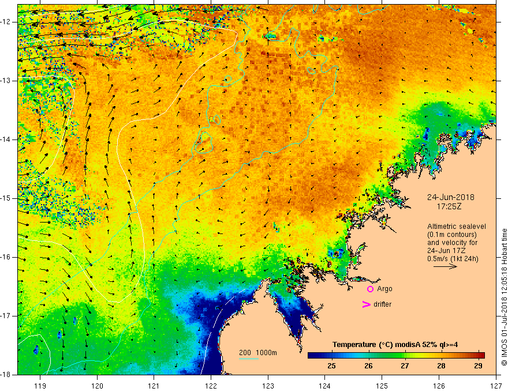Click the '0.5m/s (1kt 24h)' scale text

click(x=453, y=259)
